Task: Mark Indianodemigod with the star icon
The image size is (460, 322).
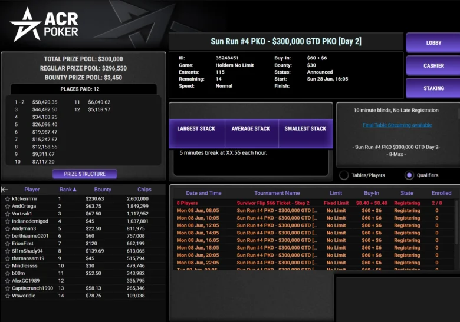Action: tap(7, 221)
